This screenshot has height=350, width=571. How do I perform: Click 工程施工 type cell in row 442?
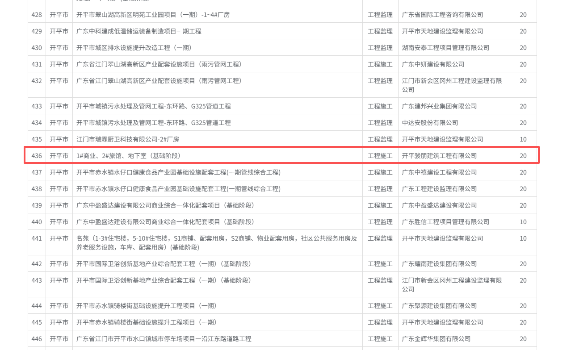pyautogui.click(x=380, y=264)
